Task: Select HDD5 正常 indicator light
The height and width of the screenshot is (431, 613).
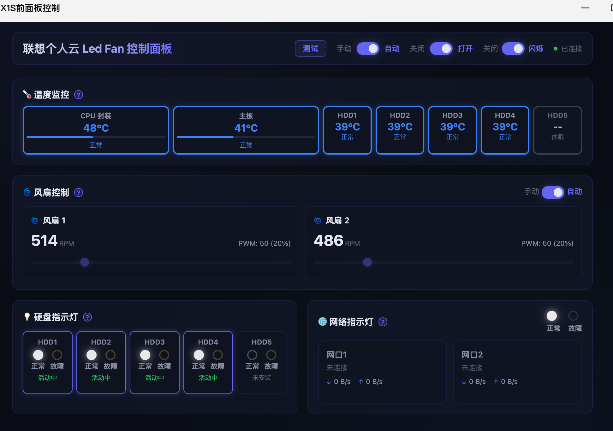Action: coord(252,355)
